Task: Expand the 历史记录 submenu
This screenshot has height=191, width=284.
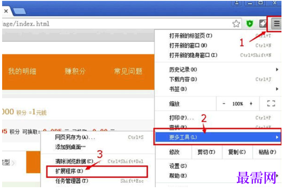Action: (x=218, y=69)
